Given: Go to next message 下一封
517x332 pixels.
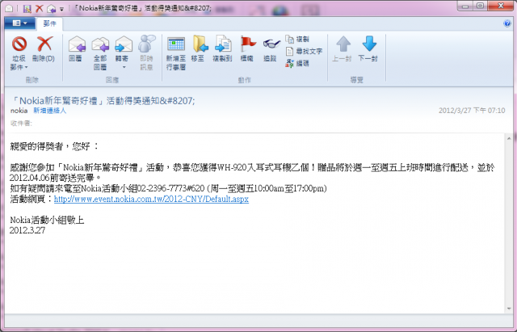Looking at the screenshot, I should pyautogui.click(x=368, y=49).
